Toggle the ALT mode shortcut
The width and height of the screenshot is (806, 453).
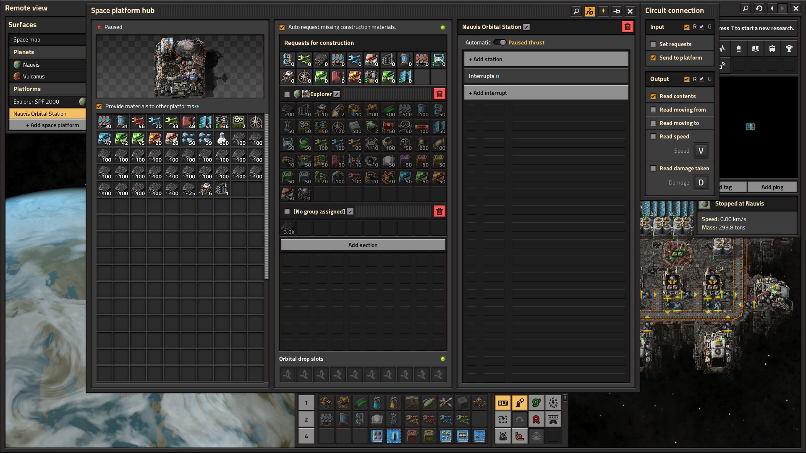tap(503, 403)
